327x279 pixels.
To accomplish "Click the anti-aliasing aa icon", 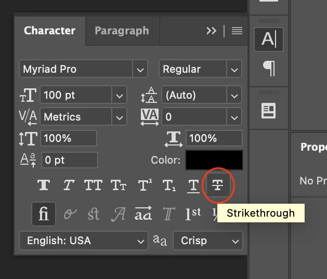I will pos(160,241).
